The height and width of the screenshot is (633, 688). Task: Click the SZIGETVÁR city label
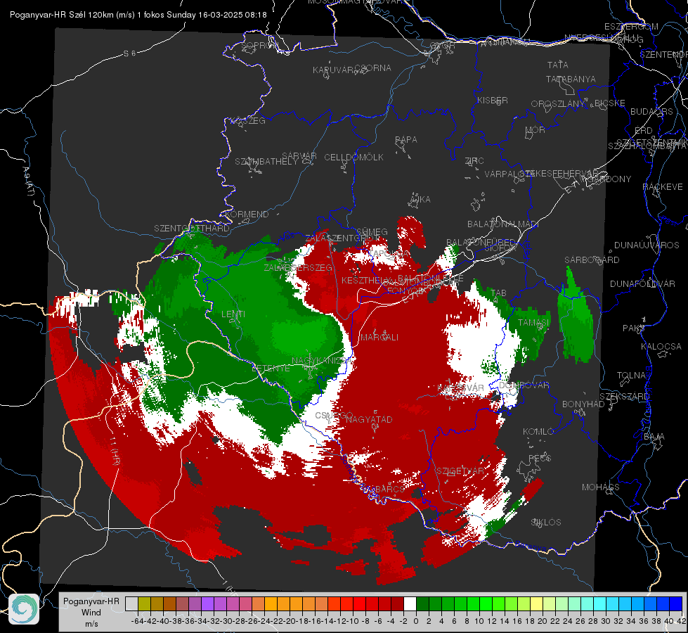(460, 471)
